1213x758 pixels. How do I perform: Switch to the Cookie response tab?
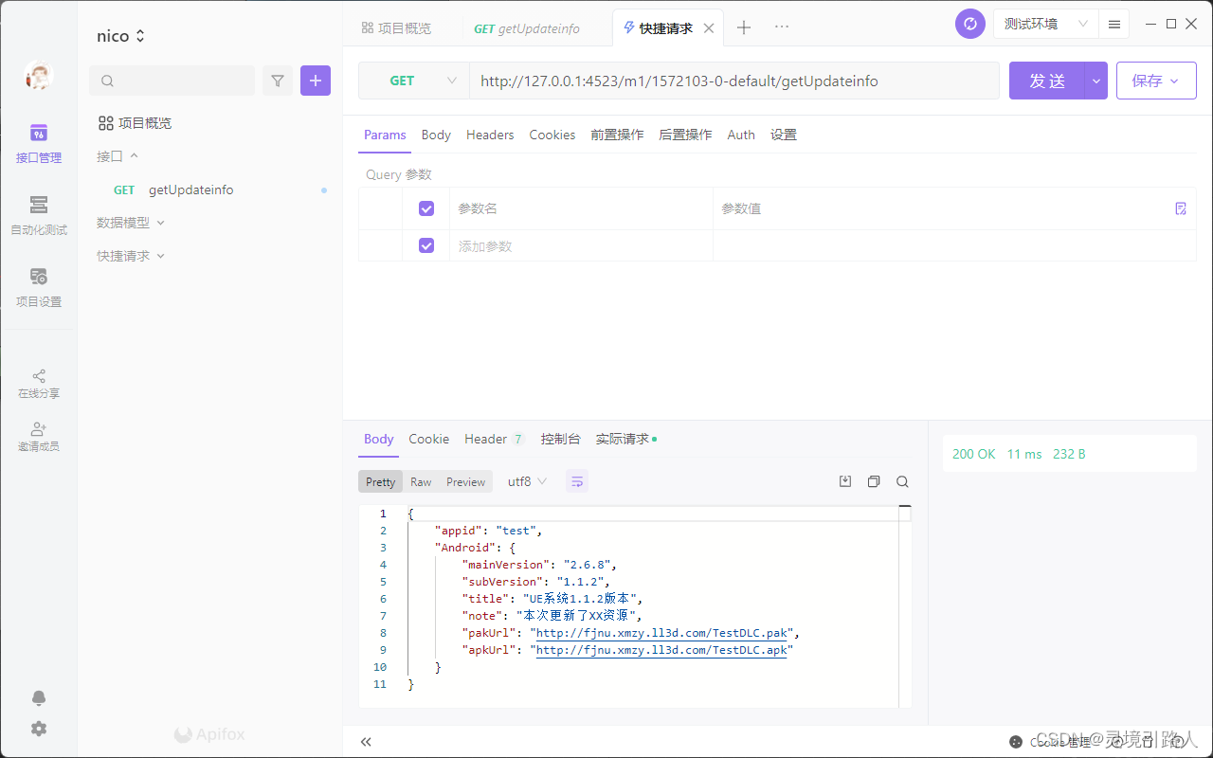click(428, 439)
